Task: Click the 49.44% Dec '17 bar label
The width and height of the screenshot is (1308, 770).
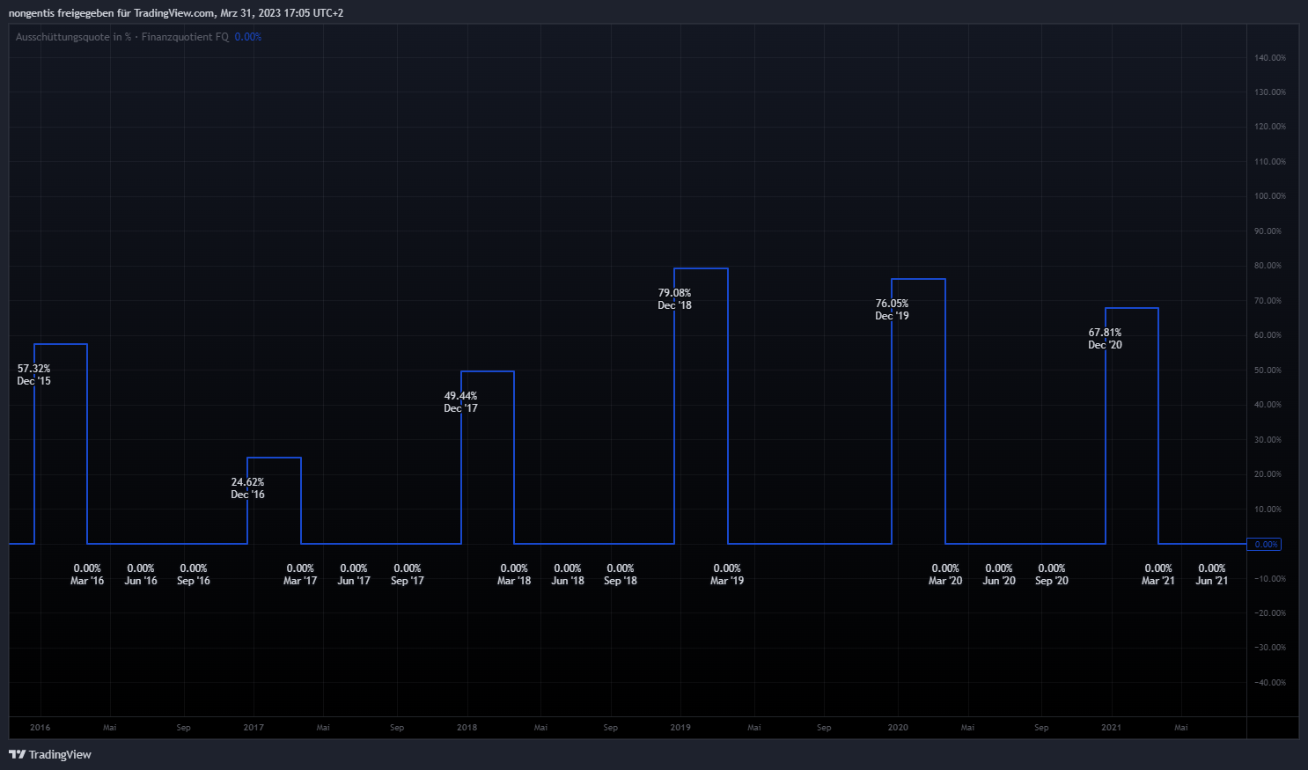Action: coord(460,402)
